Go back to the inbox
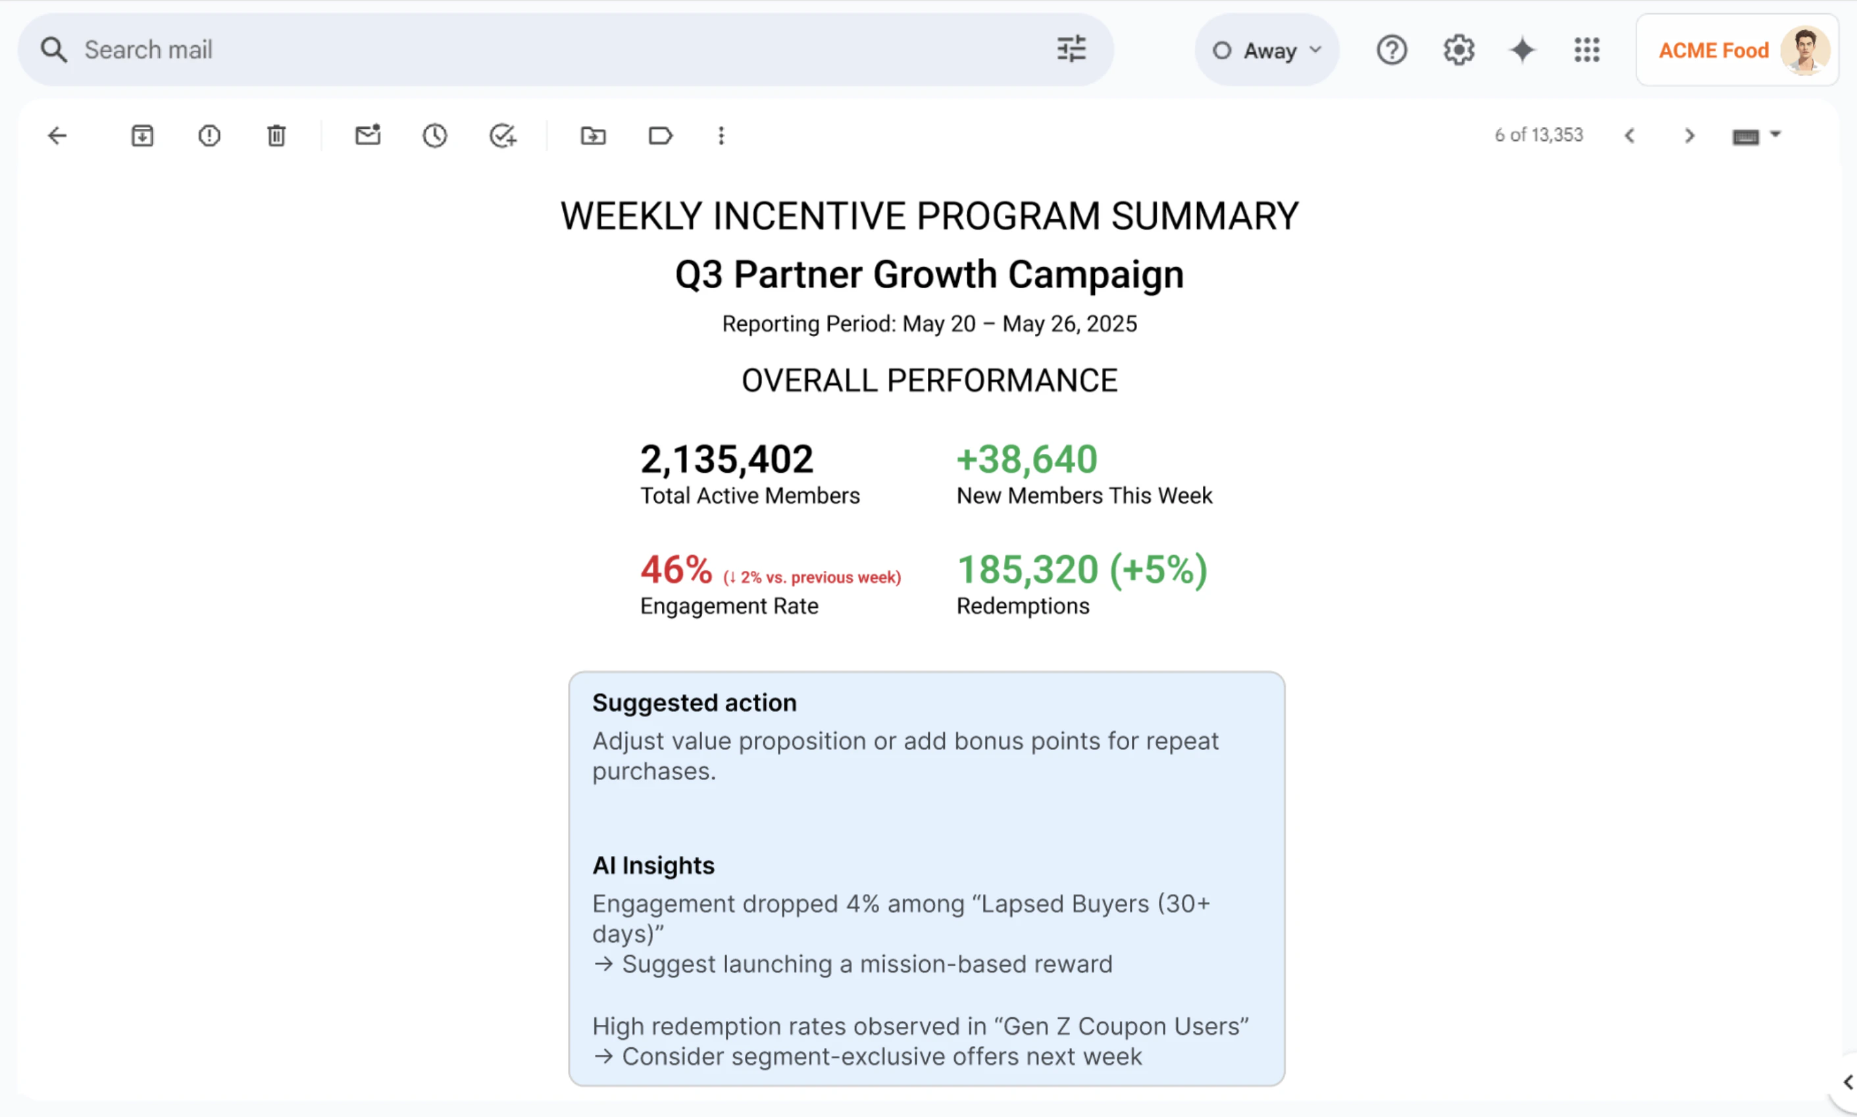 pyautogui.click(x=57, y=136)
